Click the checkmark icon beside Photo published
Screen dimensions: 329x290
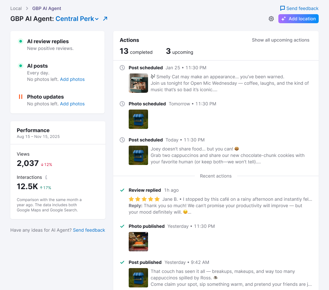point(122,226)
